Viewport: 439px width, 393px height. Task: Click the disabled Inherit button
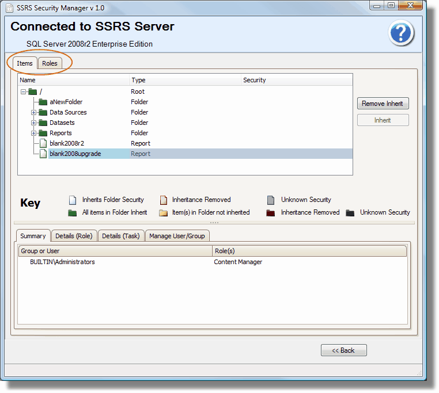point(383,120)
